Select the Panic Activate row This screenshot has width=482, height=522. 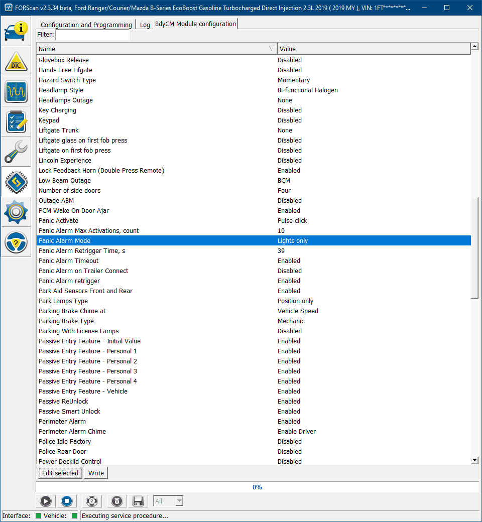[254, 220]
